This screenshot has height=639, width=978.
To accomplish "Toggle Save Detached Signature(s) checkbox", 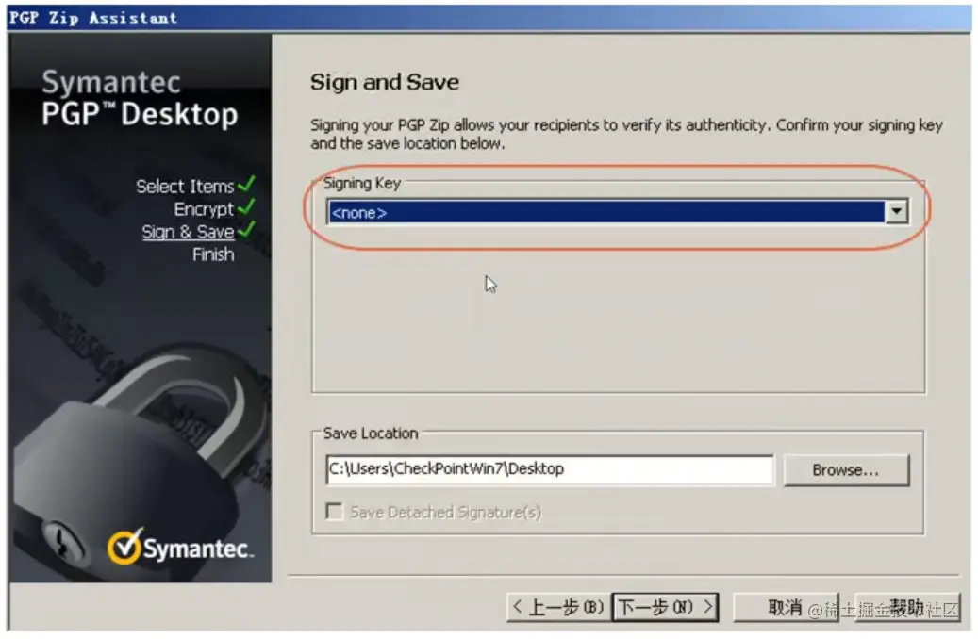I will click(335, 511).
